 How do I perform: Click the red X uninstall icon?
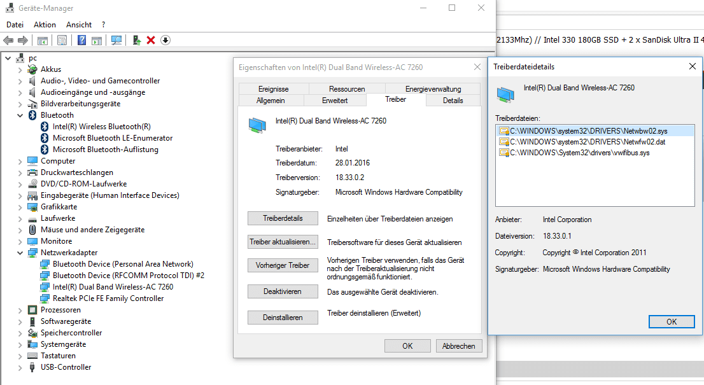tap(151, 40)
